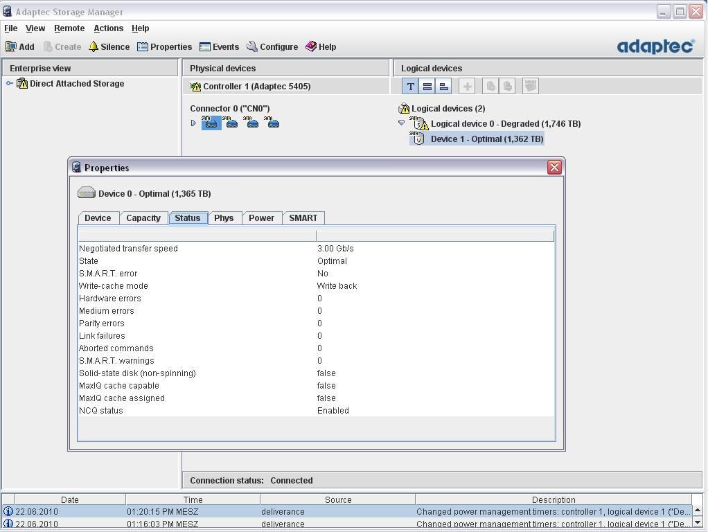This screenshot has height=532, width=708.
Task: Switch to text description view (T button)
Action: click(410, 87)
